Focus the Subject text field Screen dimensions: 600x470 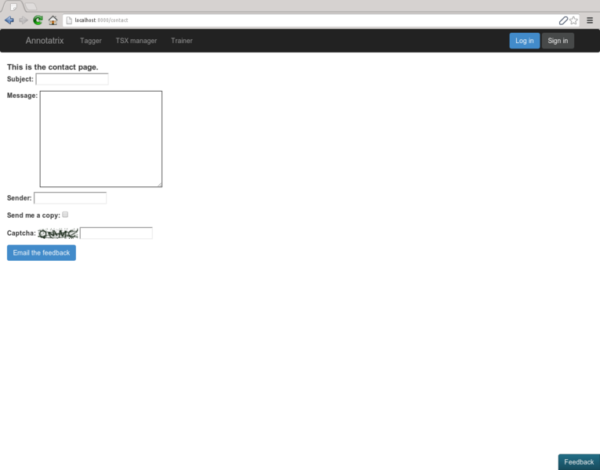coord(72,79)
